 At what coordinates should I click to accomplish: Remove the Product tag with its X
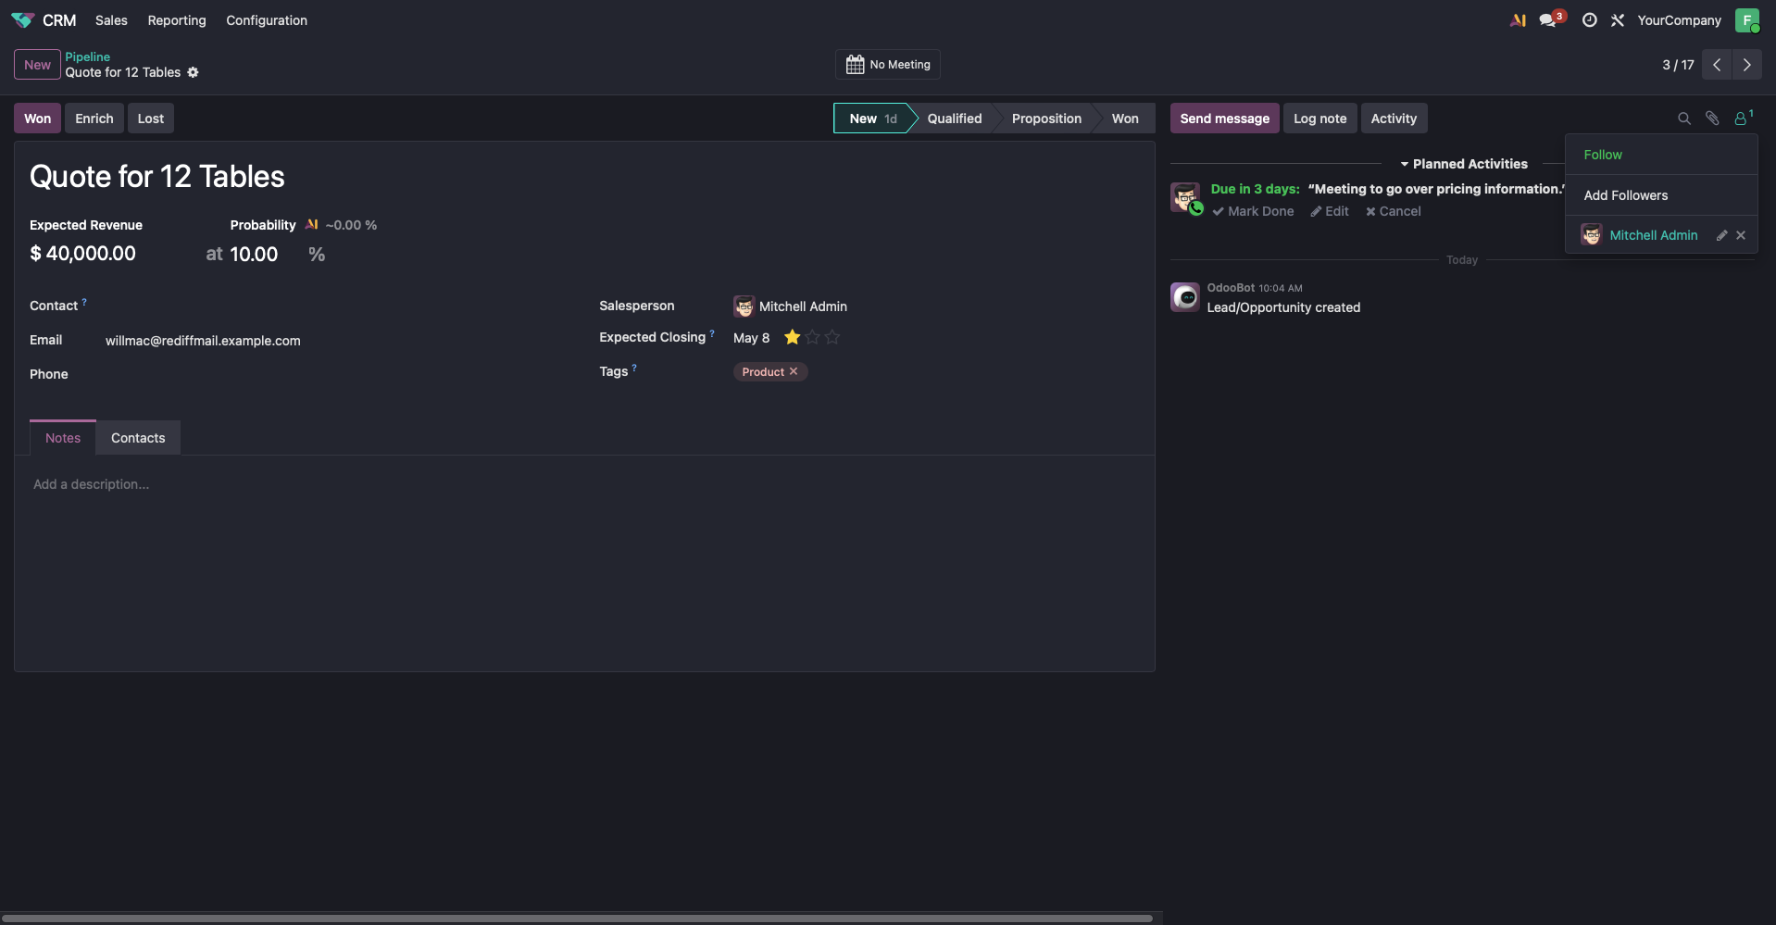(x=794, y=371)
